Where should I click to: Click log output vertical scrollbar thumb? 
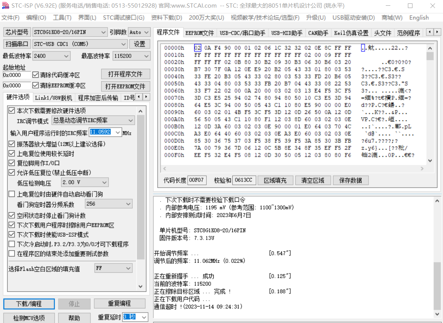437,286
